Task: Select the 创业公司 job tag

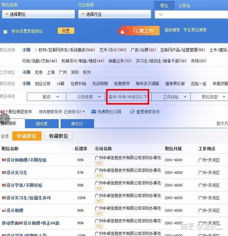Action: coord(43,83)
